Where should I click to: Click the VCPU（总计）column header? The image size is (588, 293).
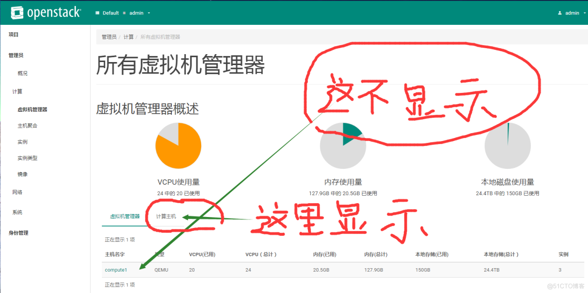(262, 254)
